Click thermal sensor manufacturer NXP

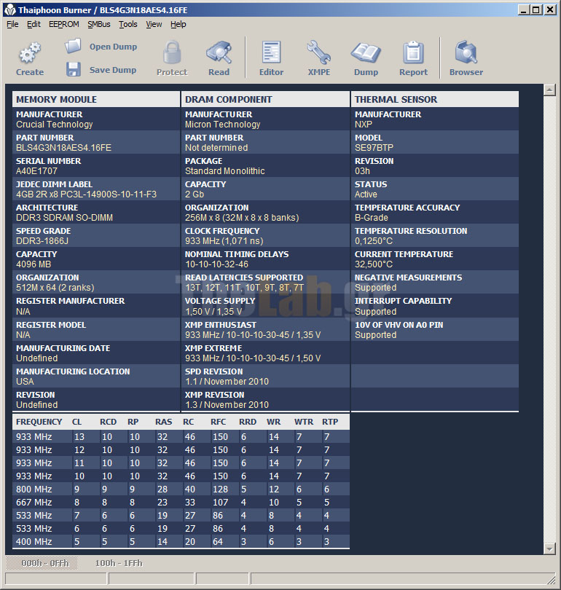click(x=364, y=125)
